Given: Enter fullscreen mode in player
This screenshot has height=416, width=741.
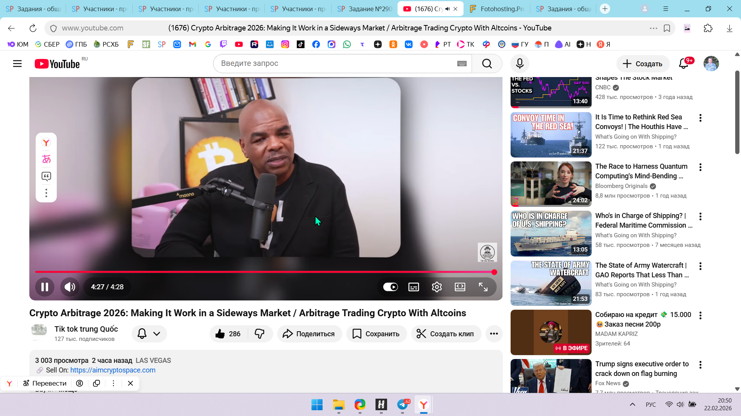Looking at the screenshot, I should [x=483, y=287].
